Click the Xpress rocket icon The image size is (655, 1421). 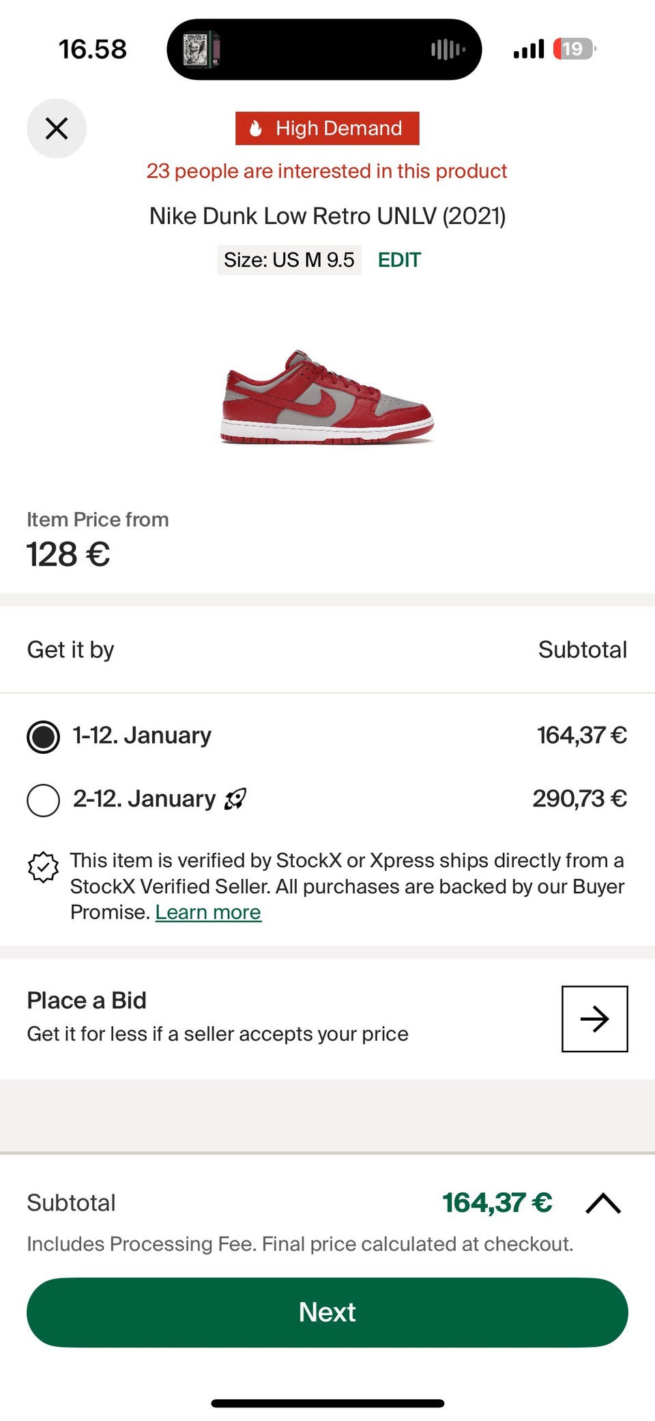pos(235,798)
